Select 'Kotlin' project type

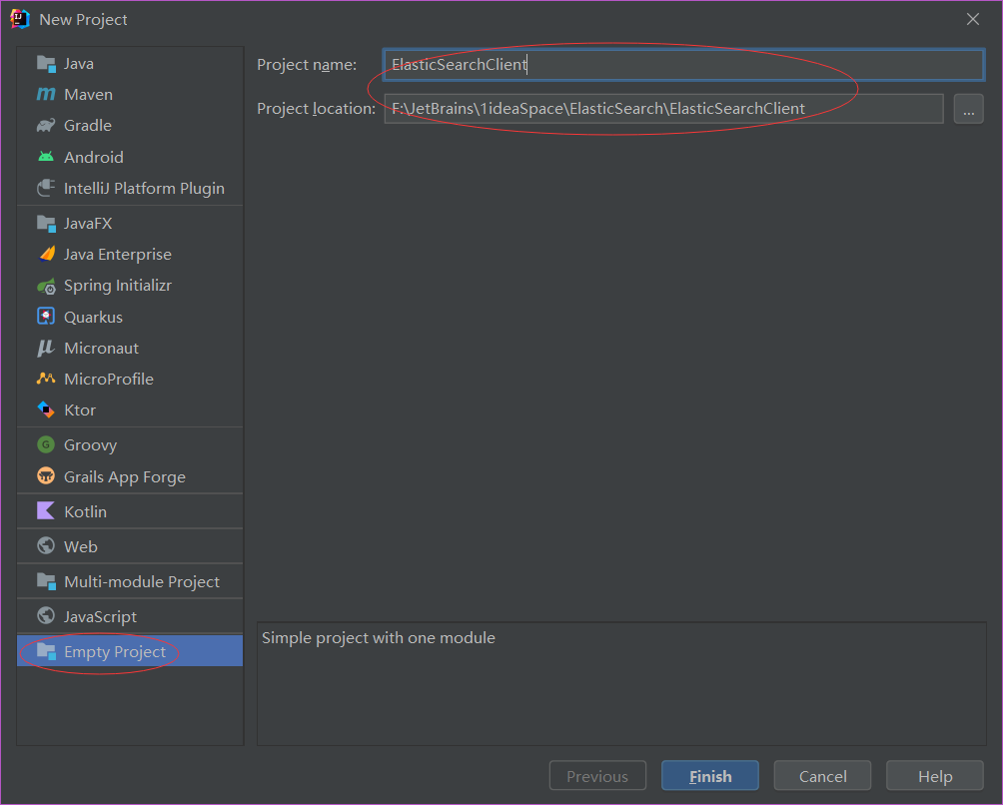(85, 511)
